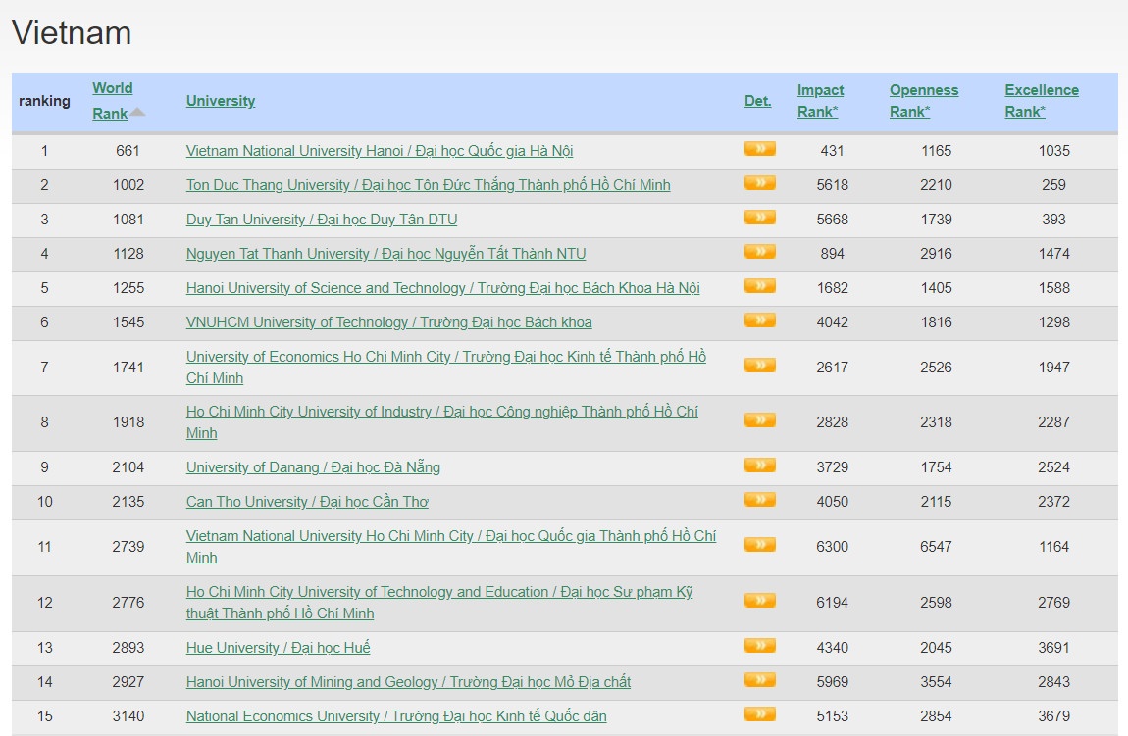Click details icon for Can Tho University
Viewport: 1128px width, 736px height.
click(x=759, y=500)
